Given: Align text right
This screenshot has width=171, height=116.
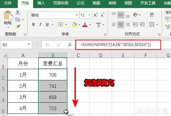Looking at the screenshot, I should pos(128,25).
